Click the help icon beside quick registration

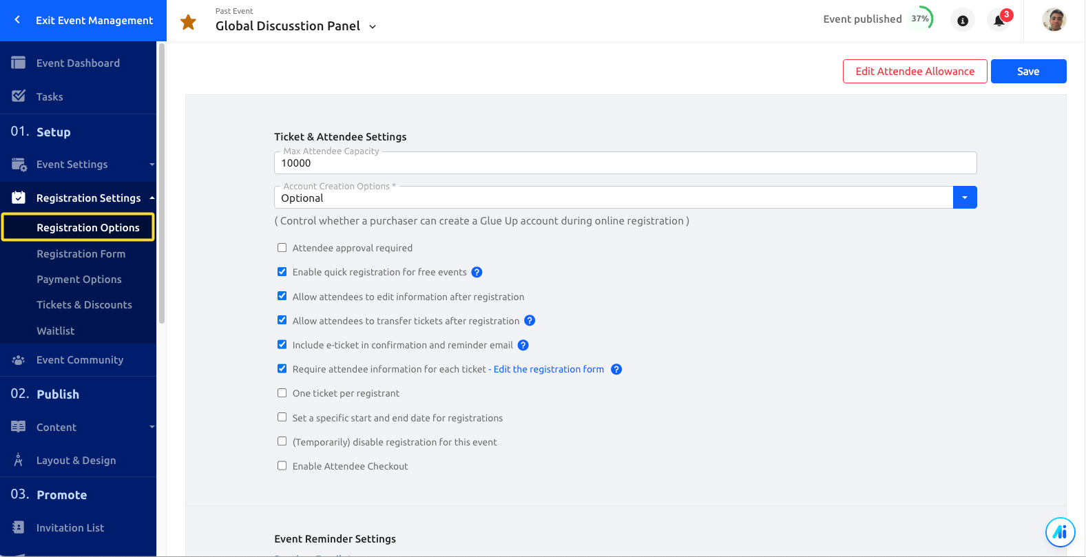[477, 272]
